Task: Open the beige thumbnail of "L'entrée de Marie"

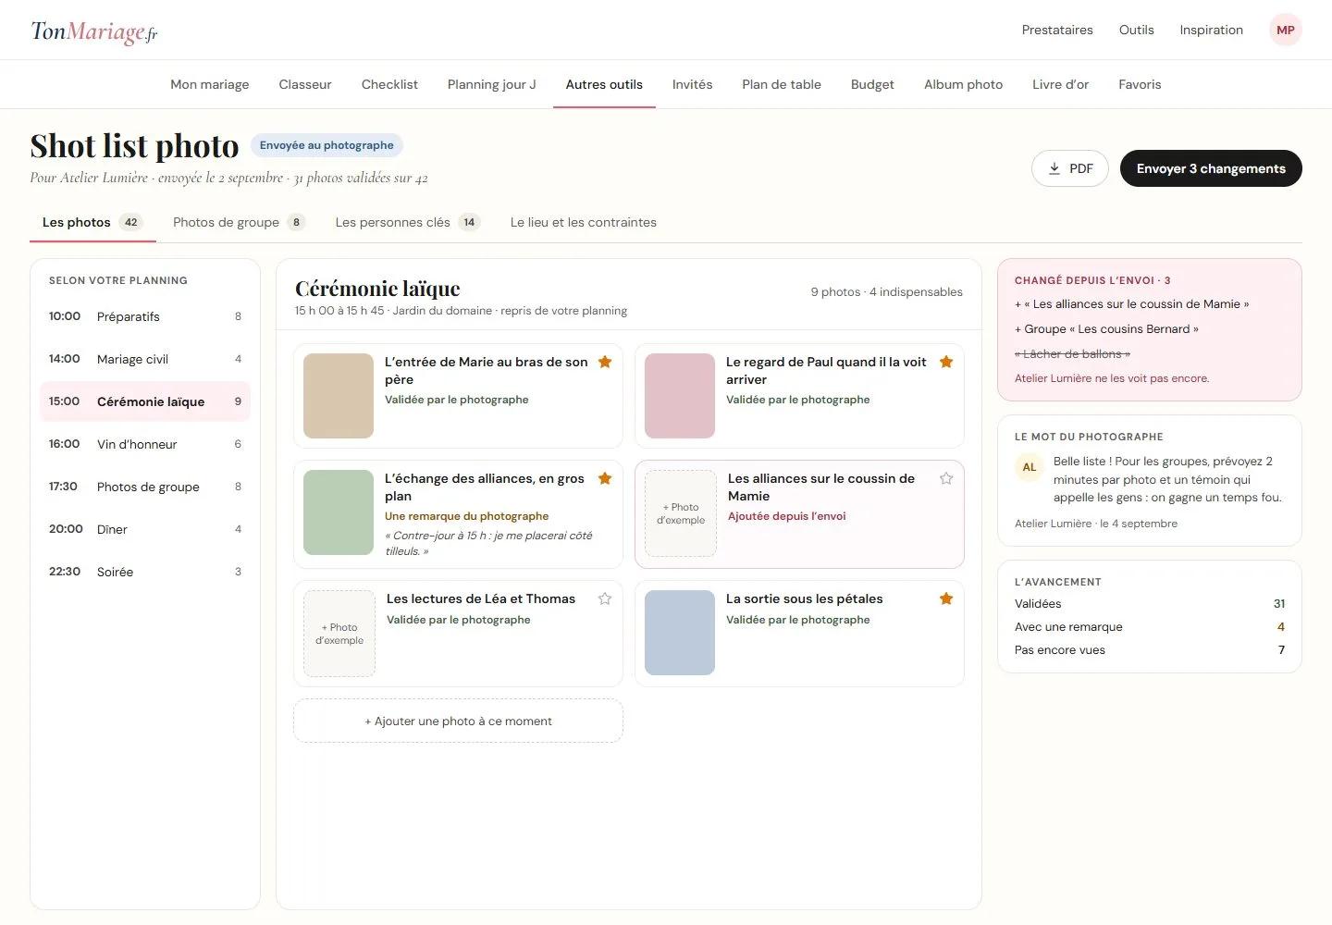Action: point(339,396)
